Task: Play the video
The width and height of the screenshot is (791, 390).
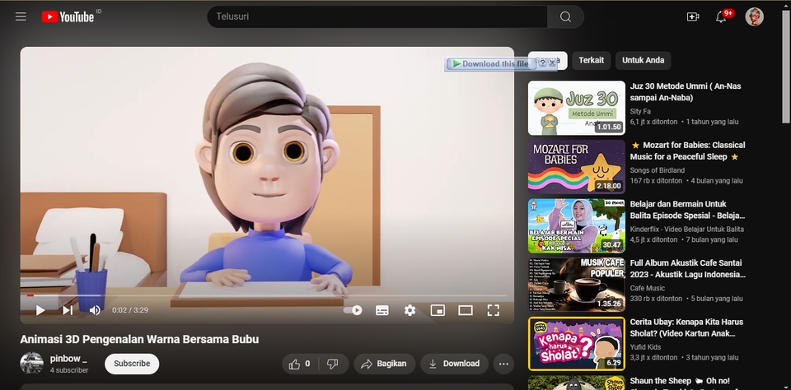Action: (x=40, y=310)
